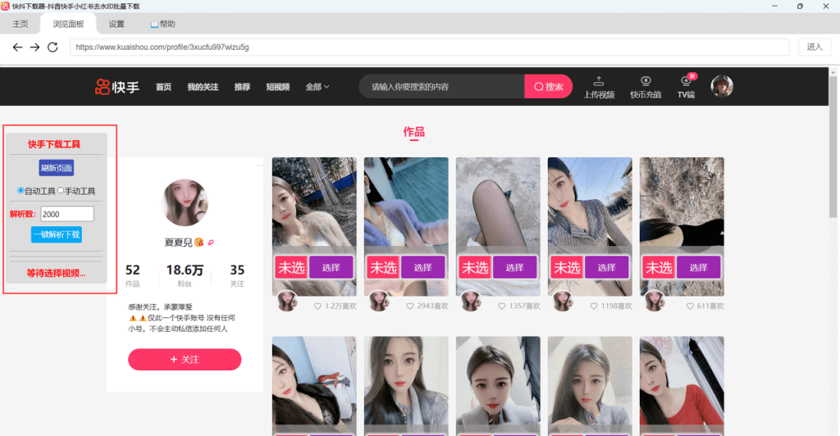Reload the page with refresh icon

coord(52,47)
